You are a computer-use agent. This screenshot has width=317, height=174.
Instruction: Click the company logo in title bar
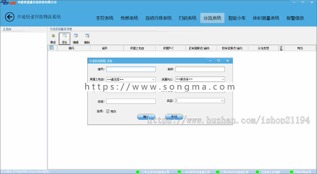click(x=8, y=2)
